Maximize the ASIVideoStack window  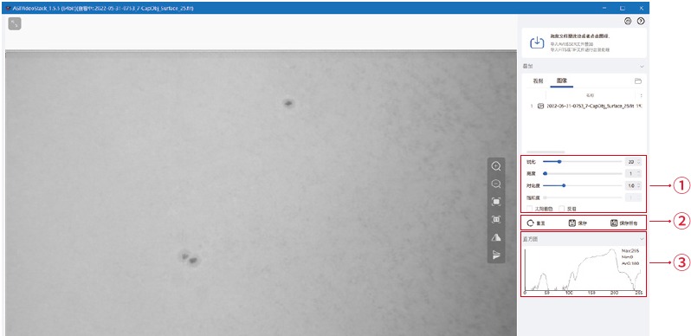coord(623,8)
